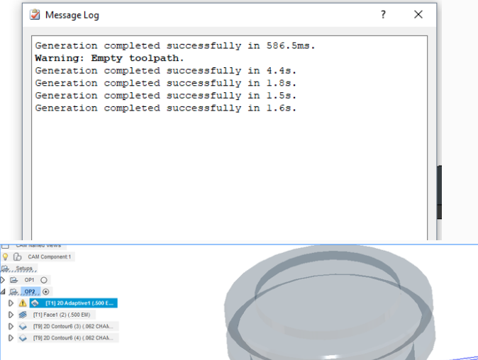This screenshot has width=478, height=360.
Task: Click the 2D Contour6 (3) operation icon
Action: coord(23,326)
